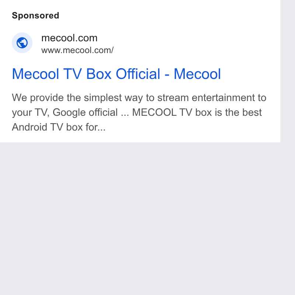The height and width of the screenshot is (295, 295).
Task: Click 'Android TV box for...' snippet line
Action: coord(59,127)
